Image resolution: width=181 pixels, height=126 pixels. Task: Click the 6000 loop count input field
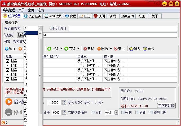(56, 112)
